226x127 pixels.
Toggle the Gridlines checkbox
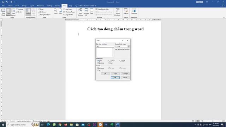(x=39, y=12)
